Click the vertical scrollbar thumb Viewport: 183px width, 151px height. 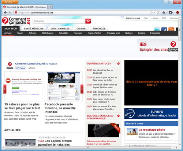point(180,30)
